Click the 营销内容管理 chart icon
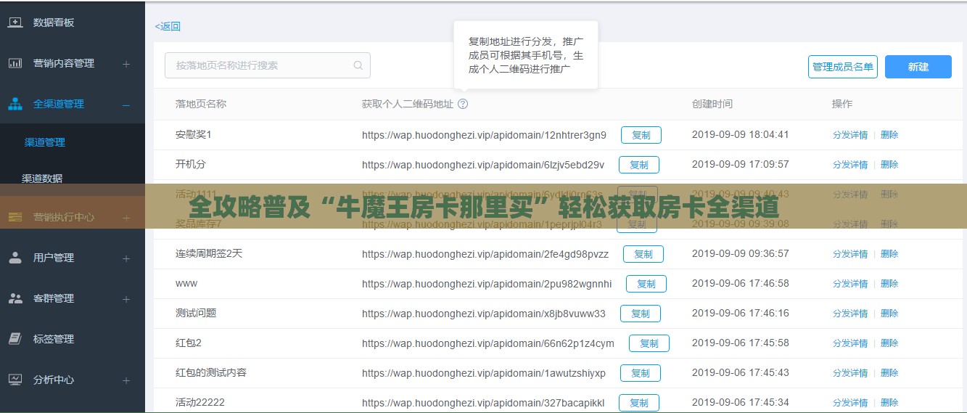967x413 pixels. tap(15, 63)
